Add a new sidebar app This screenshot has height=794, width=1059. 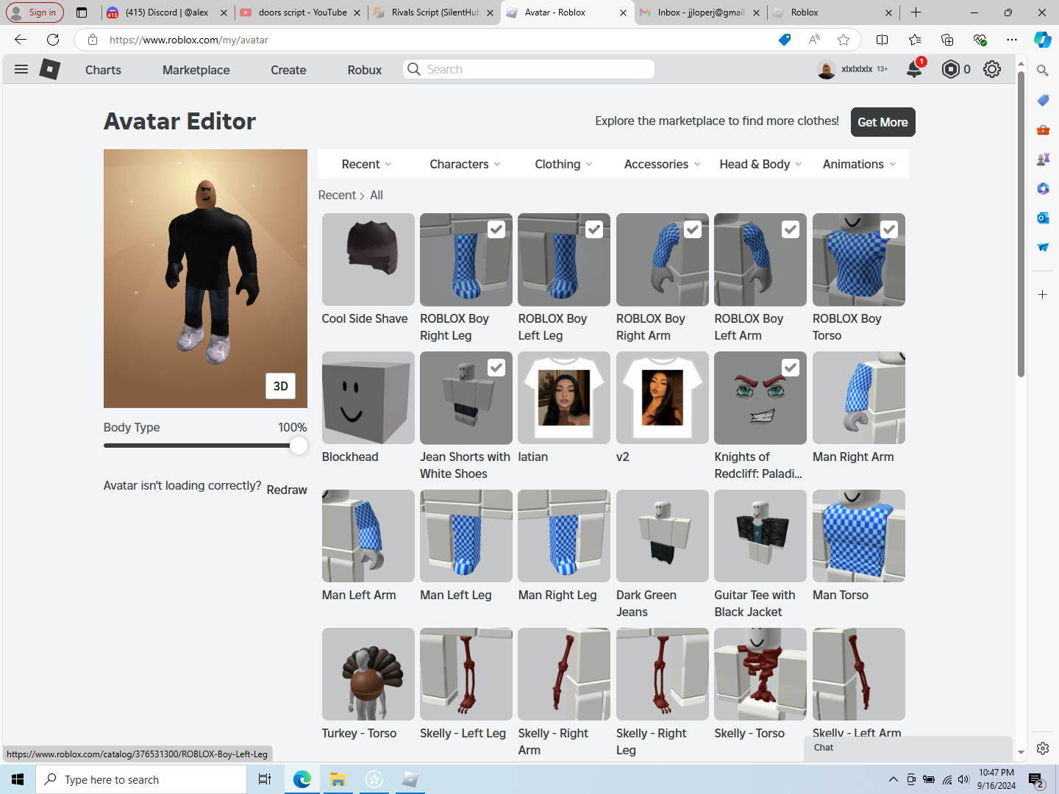coord(1043,294)
